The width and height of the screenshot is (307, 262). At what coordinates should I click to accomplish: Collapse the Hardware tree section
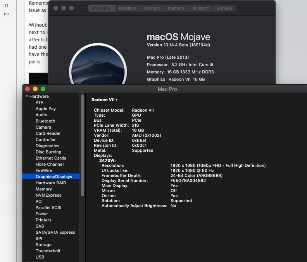pyautogui.click(x=27, y=96)
